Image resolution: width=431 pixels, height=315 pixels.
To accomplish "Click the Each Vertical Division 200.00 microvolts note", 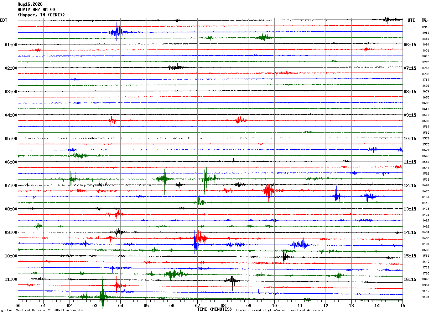I will click(x=45, y=310).
